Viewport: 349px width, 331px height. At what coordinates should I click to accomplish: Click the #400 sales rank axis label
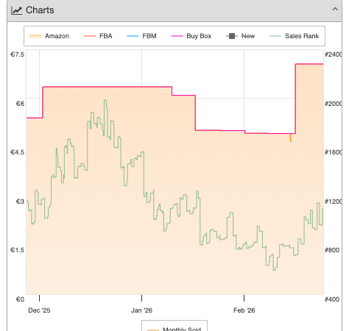pos(332,299)
